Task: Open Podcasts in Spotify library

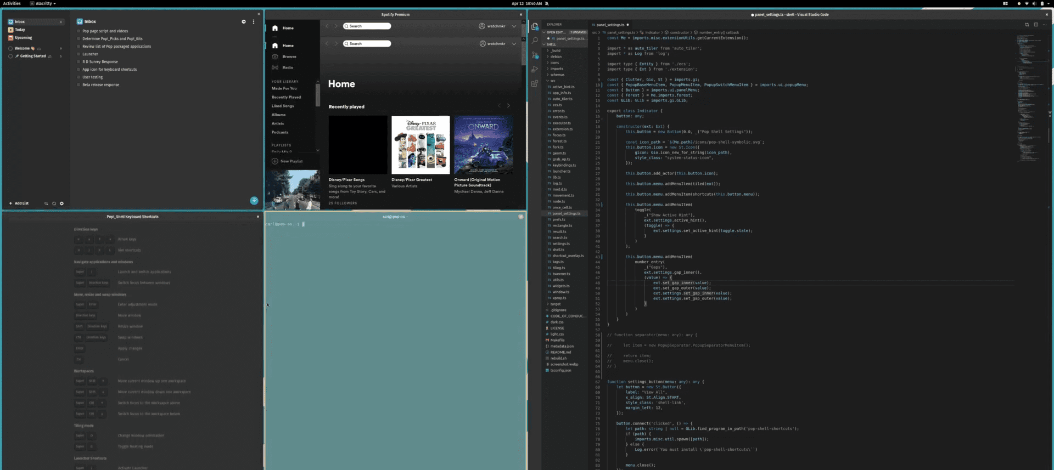Action: [x=280, y=132]
